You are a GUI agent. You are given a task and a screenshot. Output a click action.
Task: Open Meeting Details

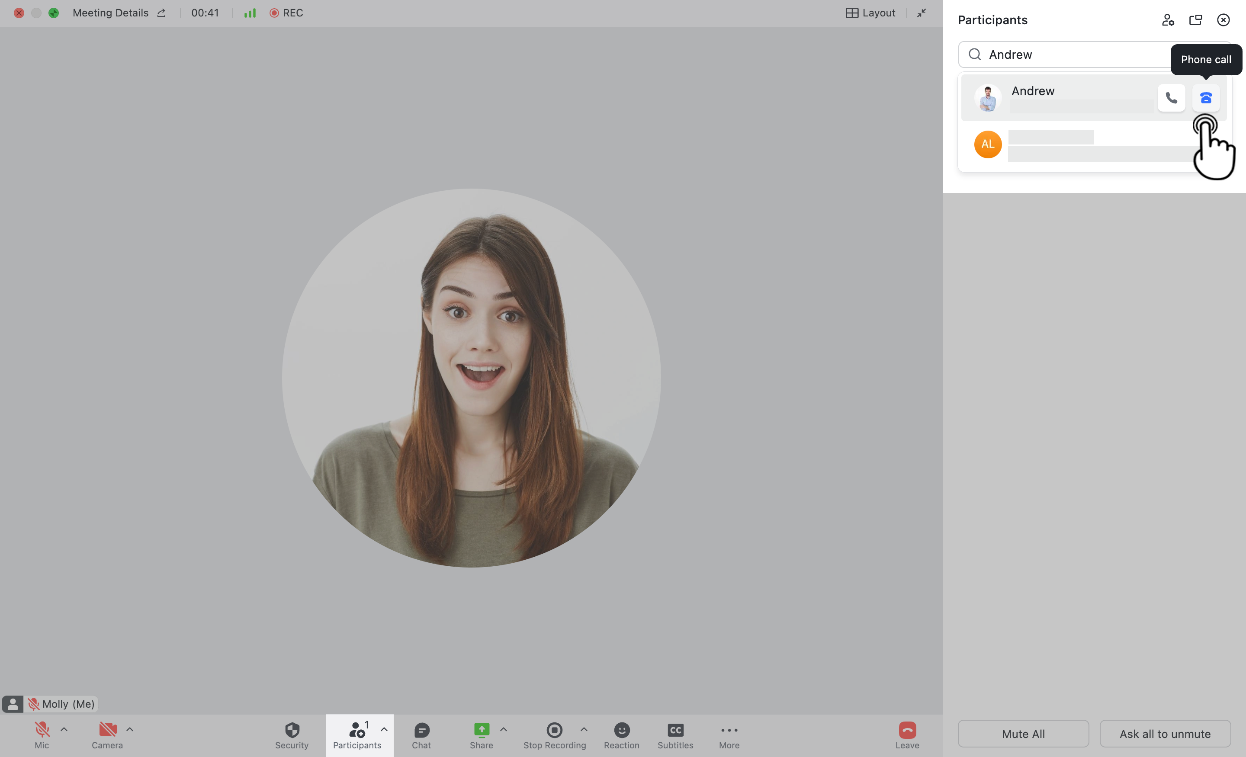(x=111, y=13)
